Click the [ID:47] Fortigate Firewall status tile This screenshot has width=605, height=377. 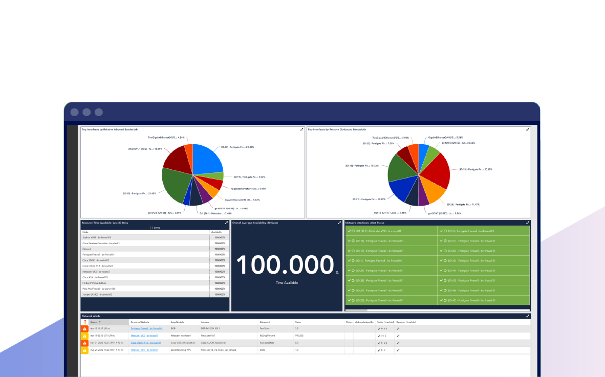[471, 300]
